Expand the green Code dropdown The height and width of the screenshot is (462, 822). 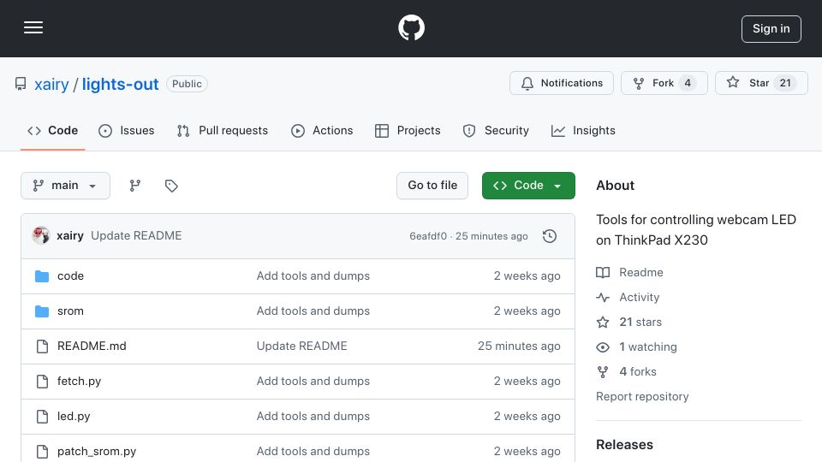(528, 186)
